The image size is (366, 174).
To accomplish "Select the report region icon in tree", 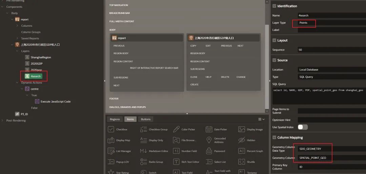I will click(17, 19).
